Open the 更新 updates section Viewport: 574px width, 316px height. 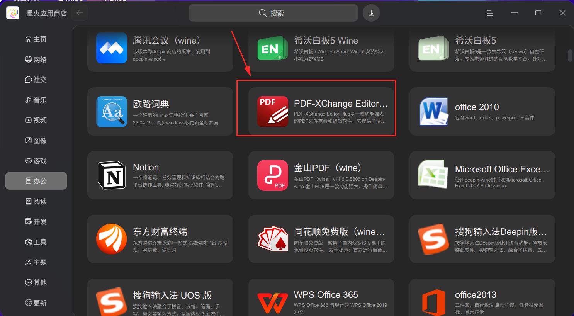click(x=36, y=303)
